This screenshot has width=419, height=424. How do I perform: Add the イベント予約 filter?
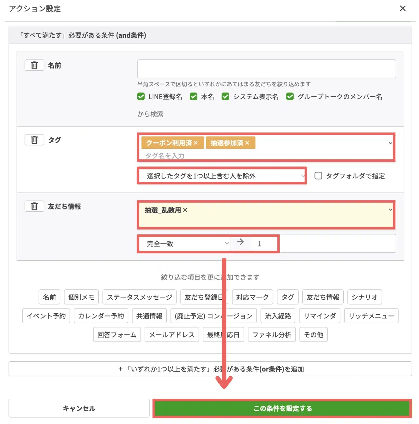point(46,316)
